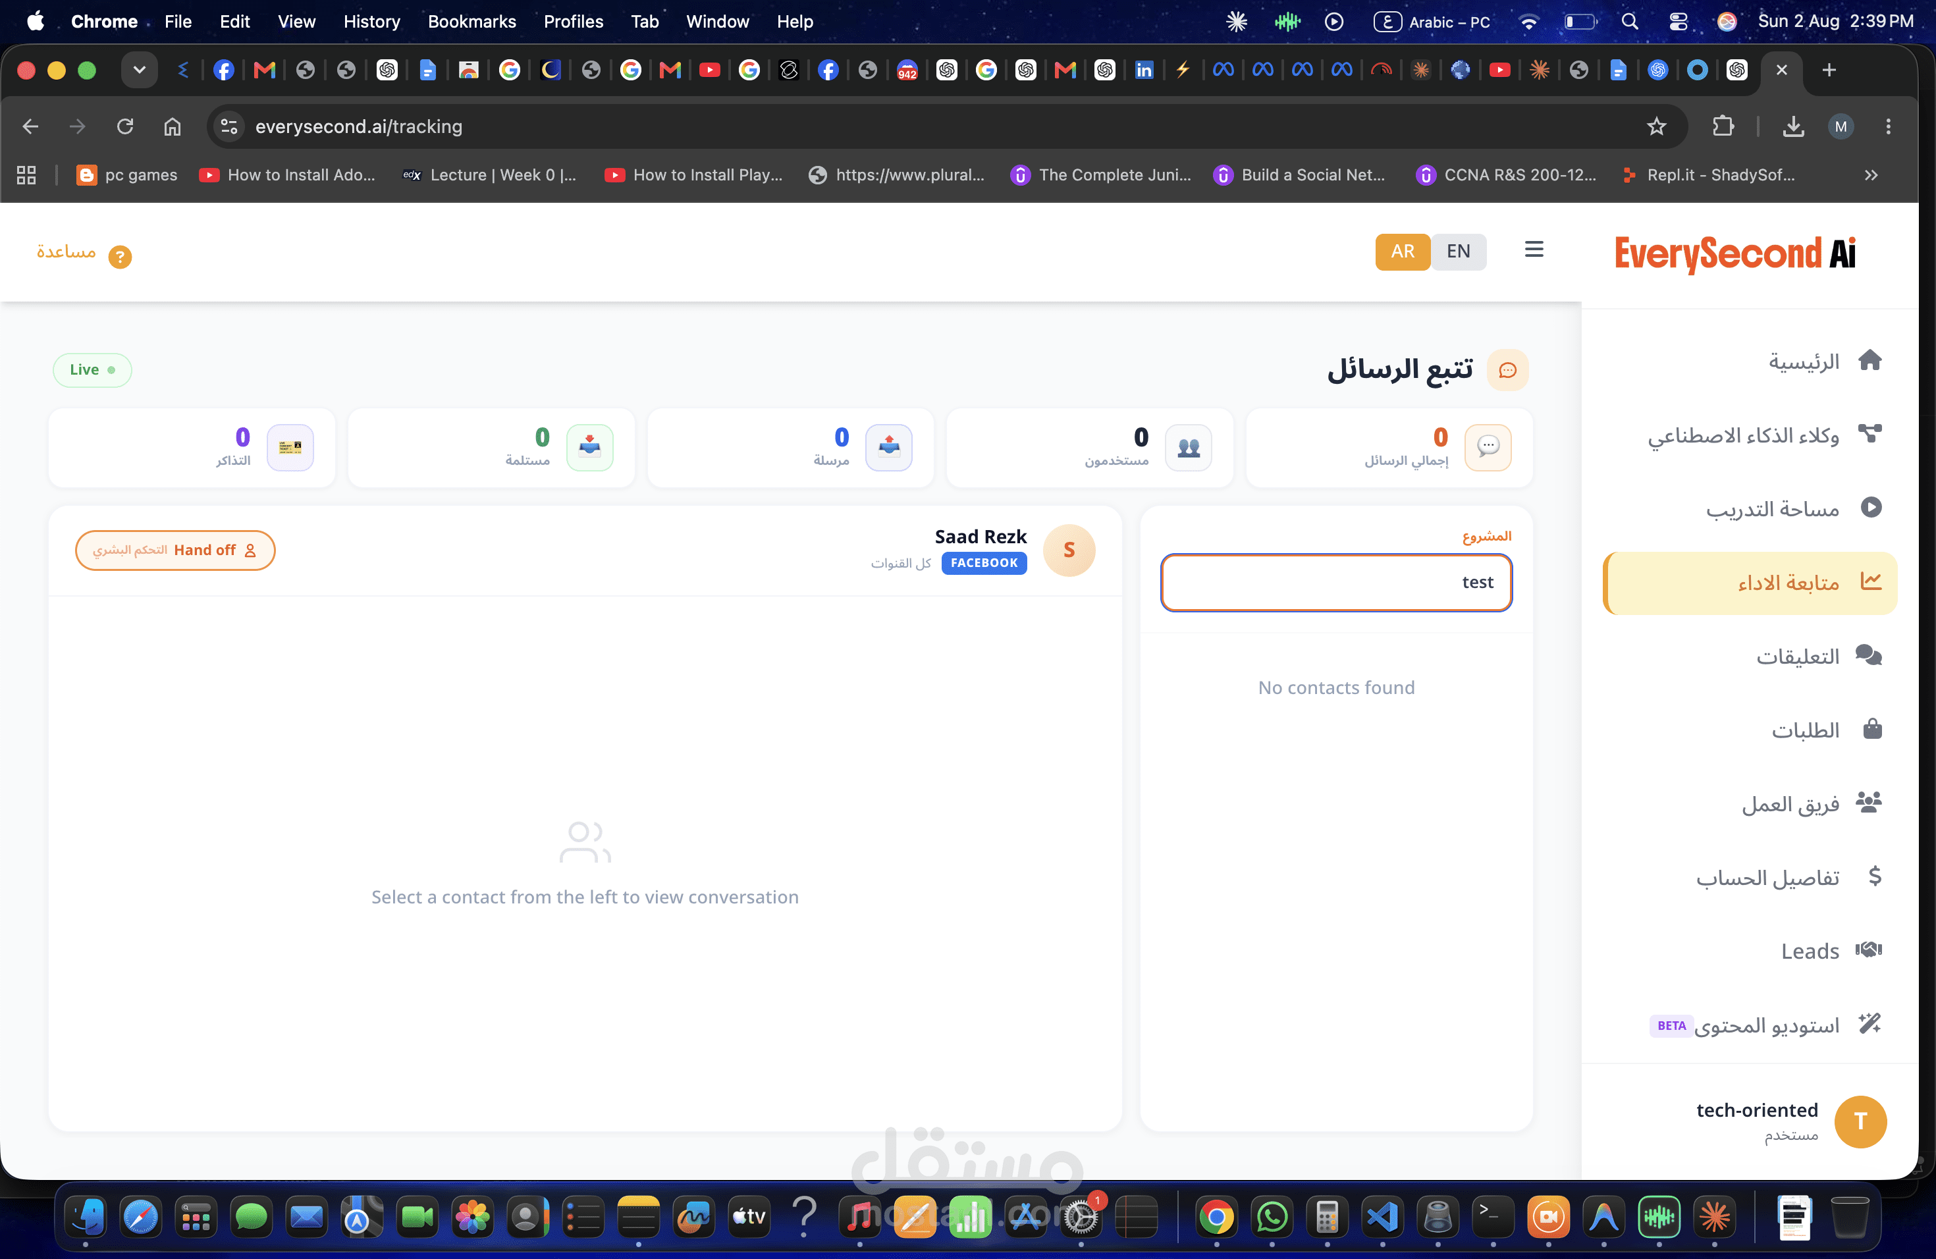The image size is (1936, 1259).
Task: Click the Live status badge
Action: pos(92,370)
